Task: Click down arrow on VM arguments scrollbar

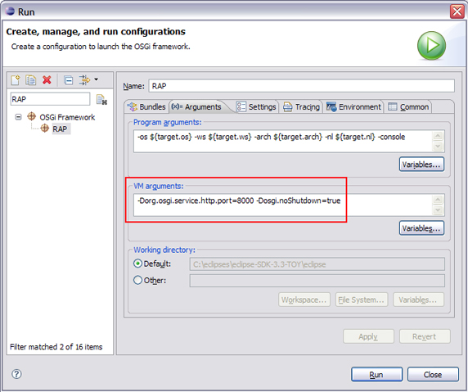Action: [x=438, y=210]
